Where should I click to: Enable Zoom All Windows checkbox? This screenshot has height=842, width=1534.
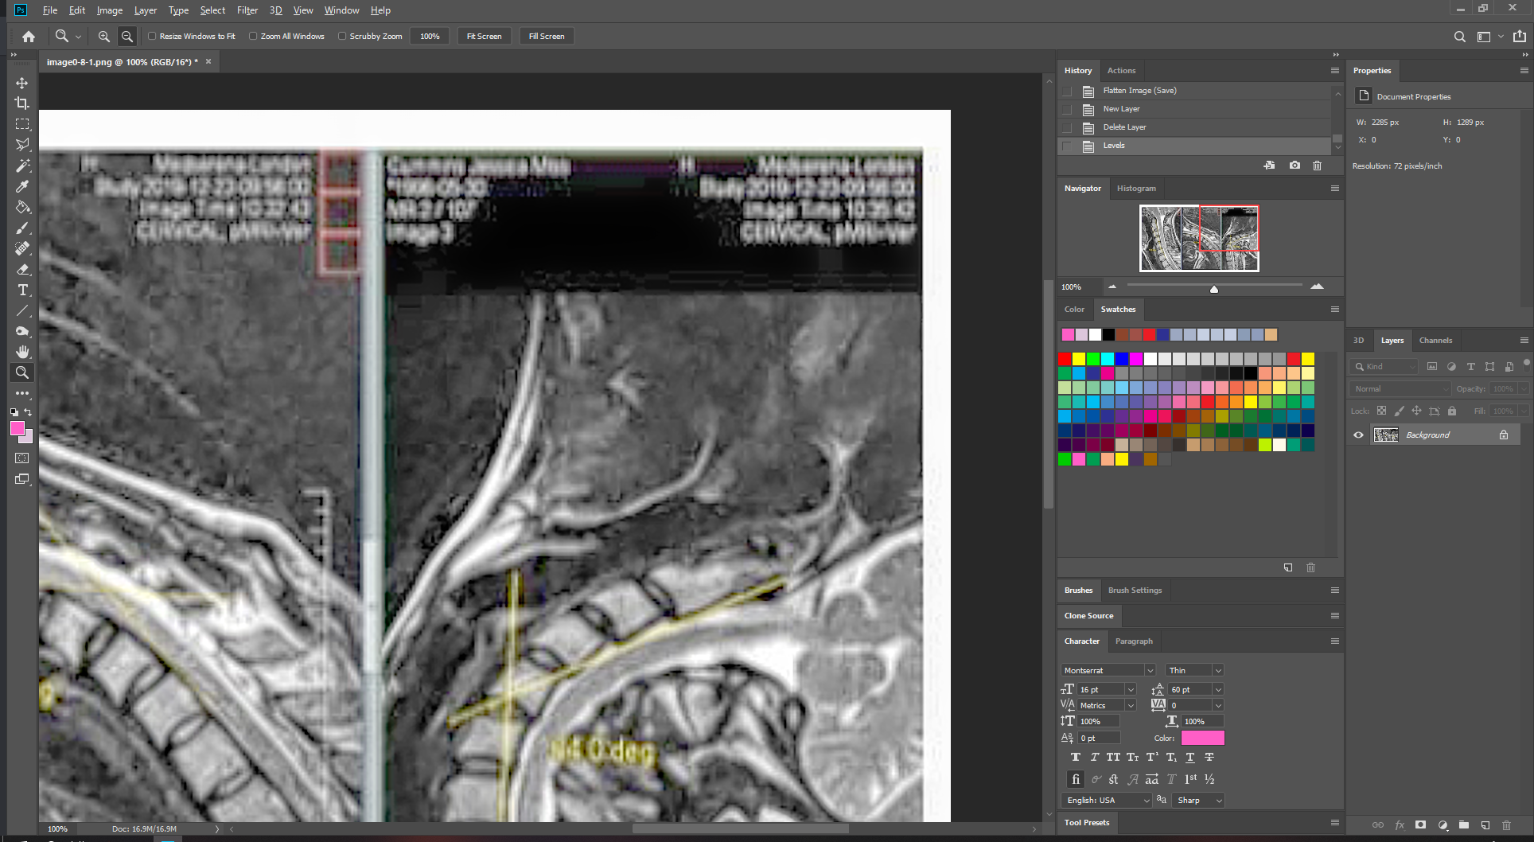[x=253, y=37]
